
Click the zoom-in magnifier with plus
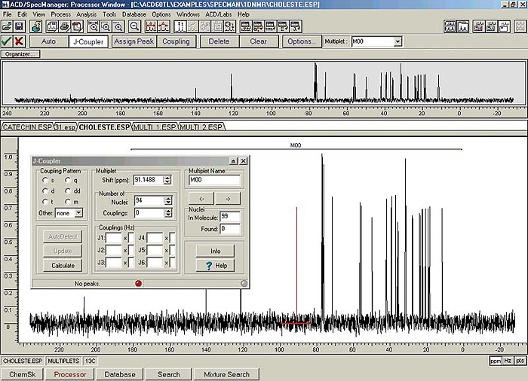[106, 26]
